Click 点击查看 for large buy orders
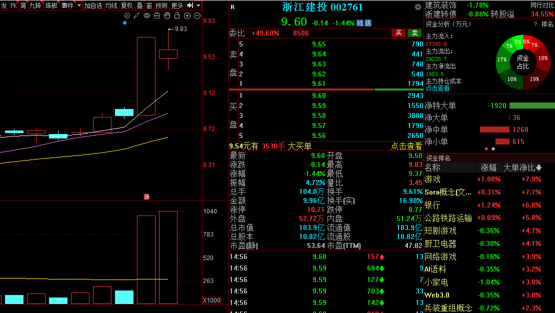 (x=406, y=146)
